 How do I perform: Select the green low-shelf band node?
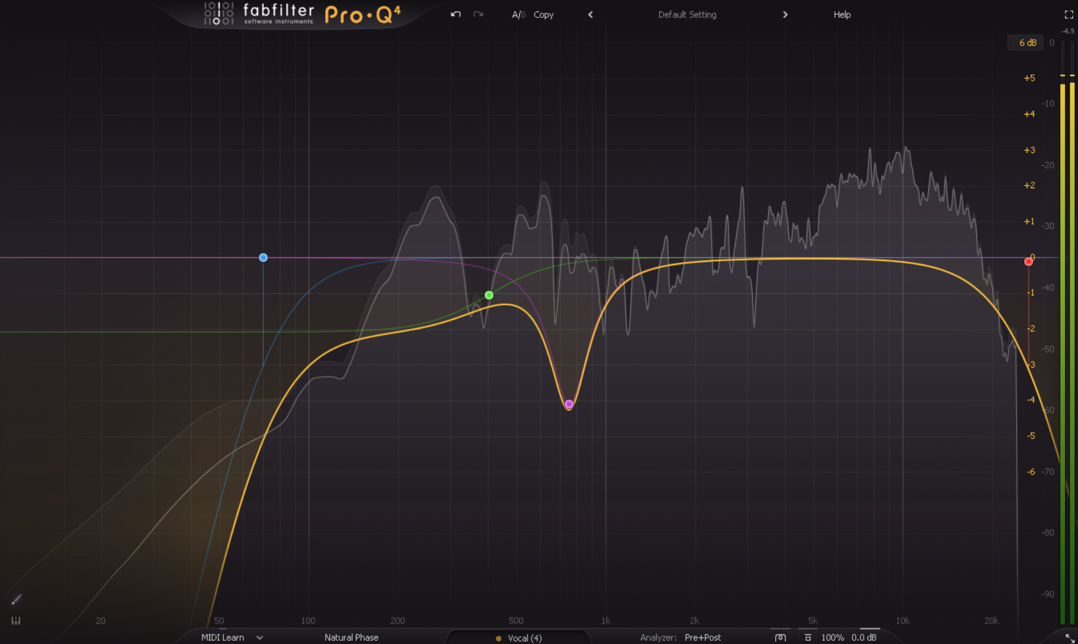click(489, 295)
